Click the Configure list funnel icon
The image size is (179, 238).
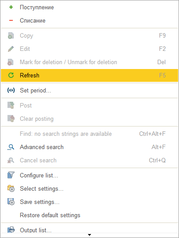(x=11, y=175)
